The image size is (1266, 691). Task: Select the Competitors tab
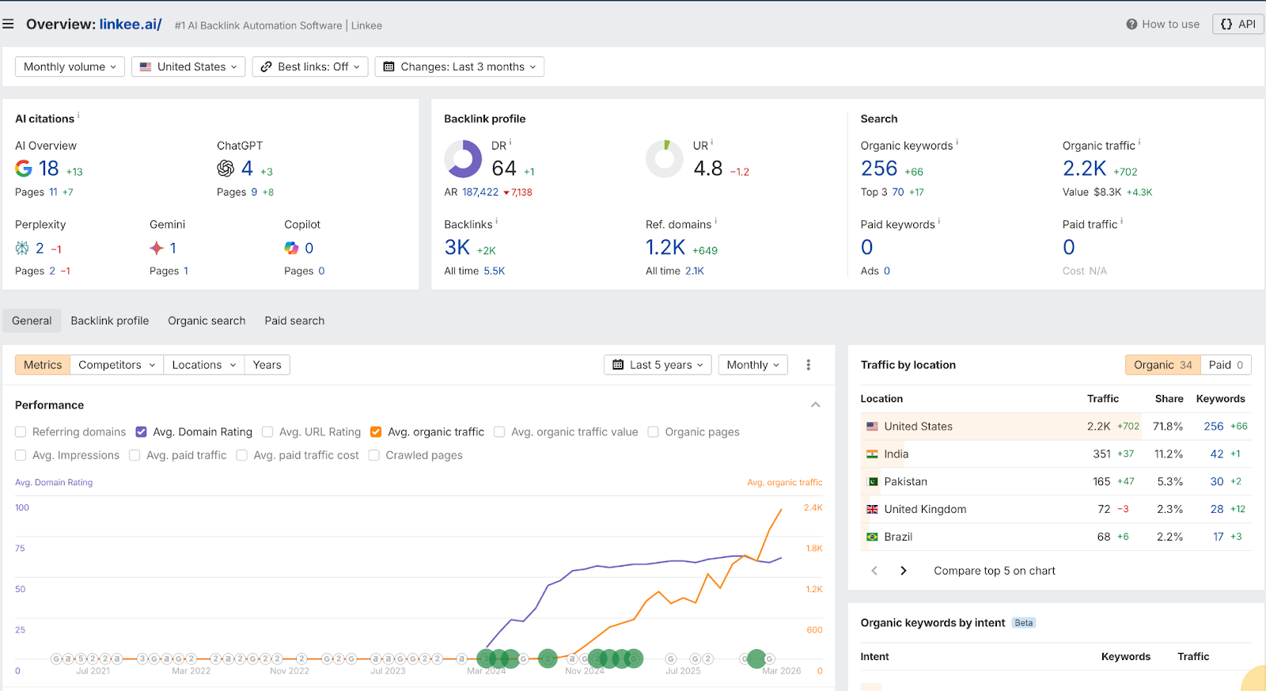pyautogui.click(x=116, y=365)
